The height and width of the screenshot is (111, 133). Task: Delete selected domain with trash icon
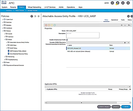pos(125,43)
